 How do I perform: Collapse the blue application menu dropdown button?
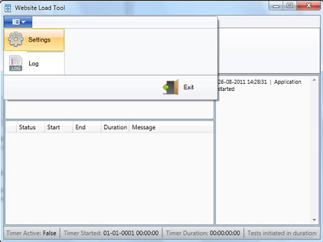coord(18,22)
